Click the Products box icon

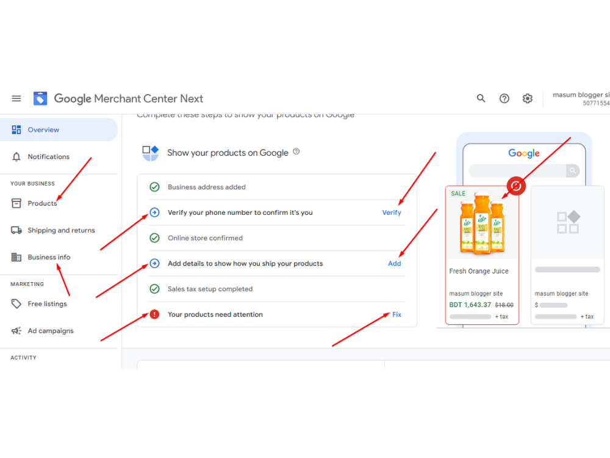coord(16,203)
